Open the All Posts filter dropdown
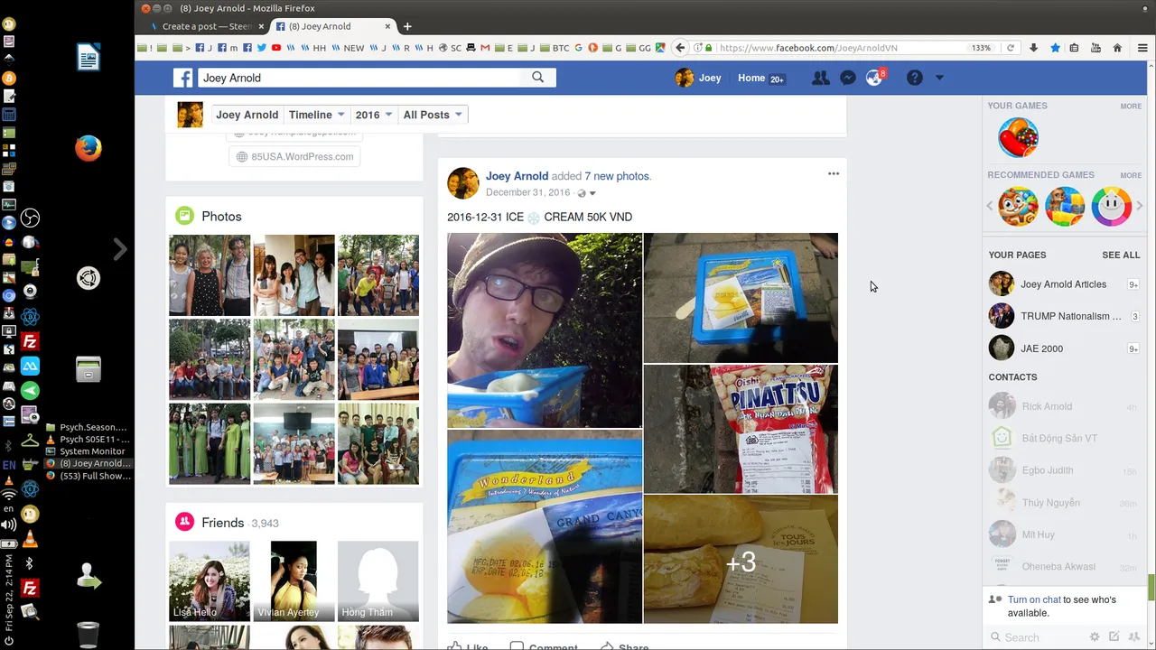1156x650 pixels. (433, 115)
